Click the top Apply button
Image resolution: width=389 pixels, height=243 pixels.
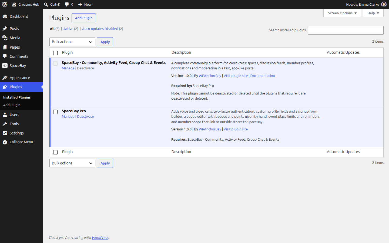pyautogui.click(x=105, y=42)
